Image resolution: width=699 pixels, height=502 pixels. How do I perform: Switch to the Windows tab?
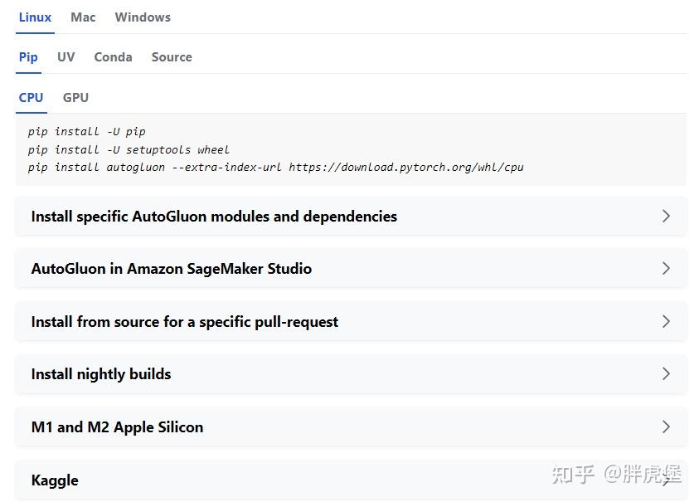pyautogui.click(x=142, y=17)
